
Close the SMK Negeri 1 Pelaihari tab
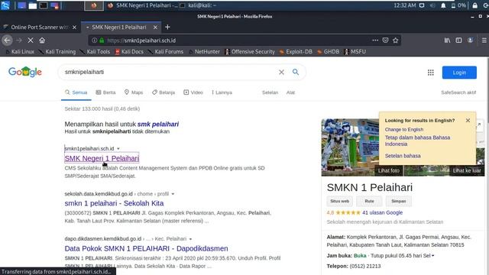[x=155, y=27]
